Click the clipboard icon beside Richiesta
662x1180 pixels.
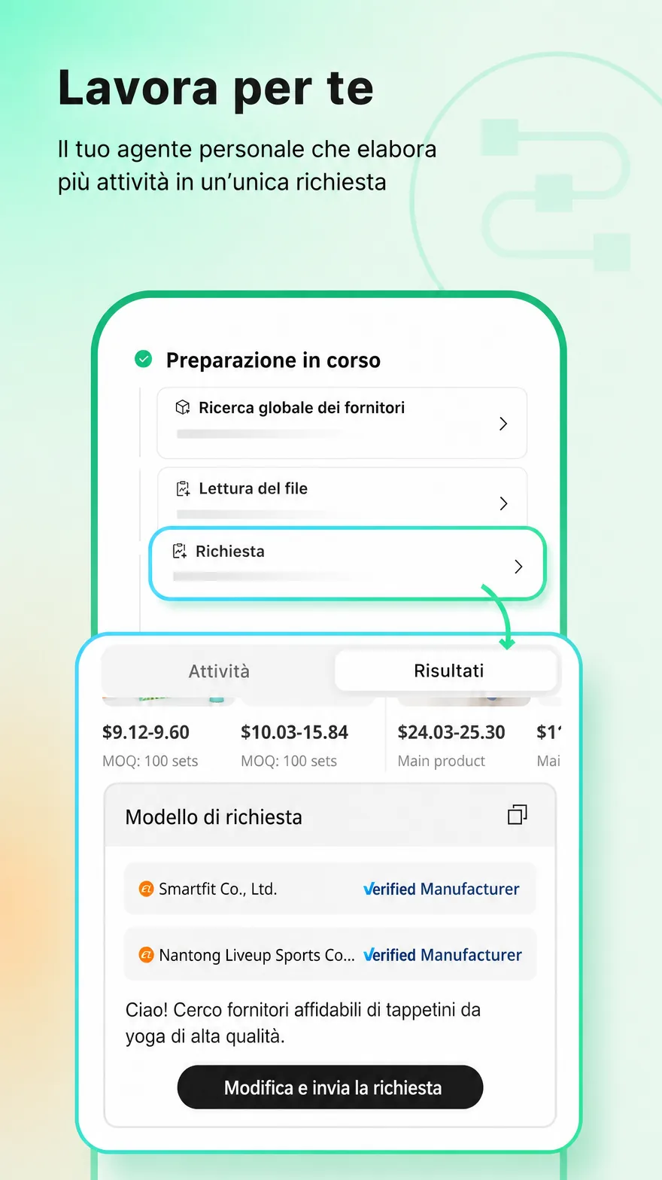(179, 552)
